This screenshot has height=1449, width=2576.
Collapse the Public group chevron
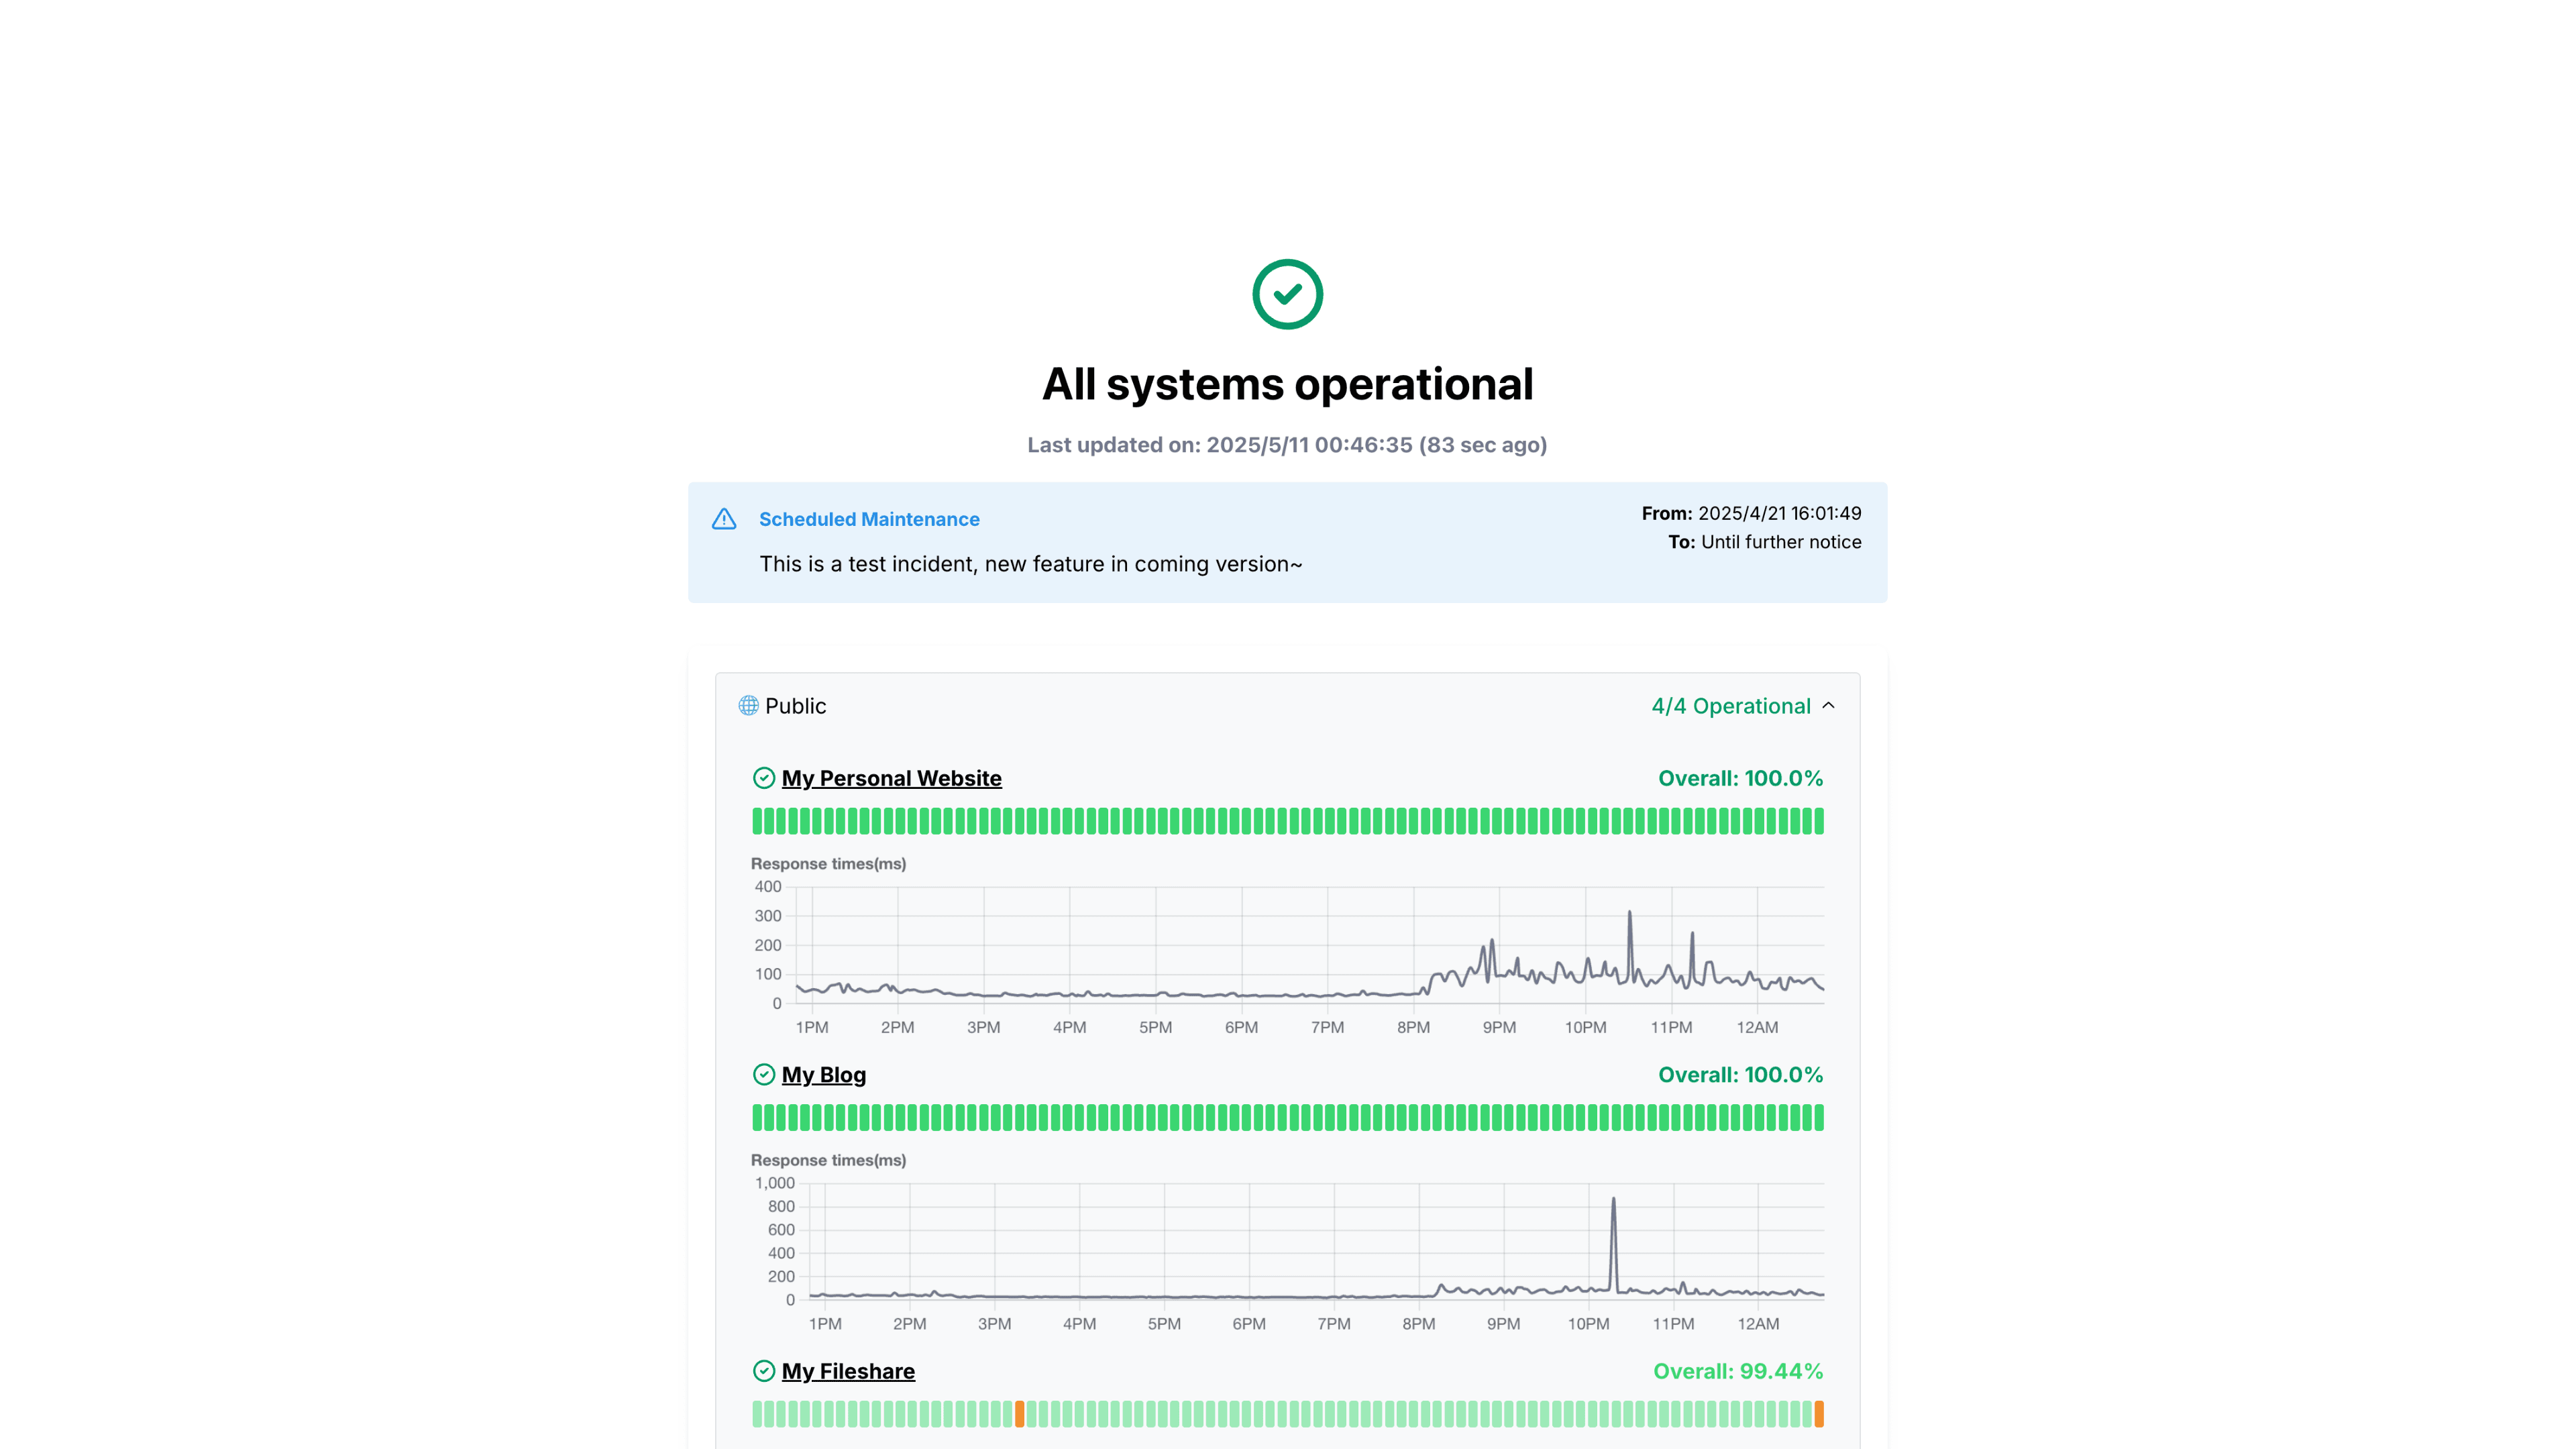1828,706
